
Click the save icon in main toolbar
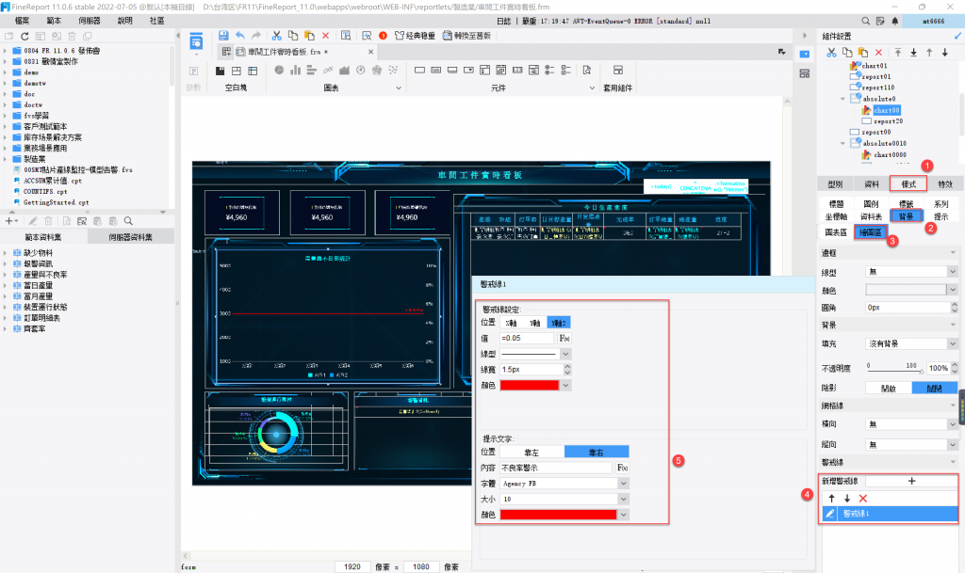click(x=222, y=36)
